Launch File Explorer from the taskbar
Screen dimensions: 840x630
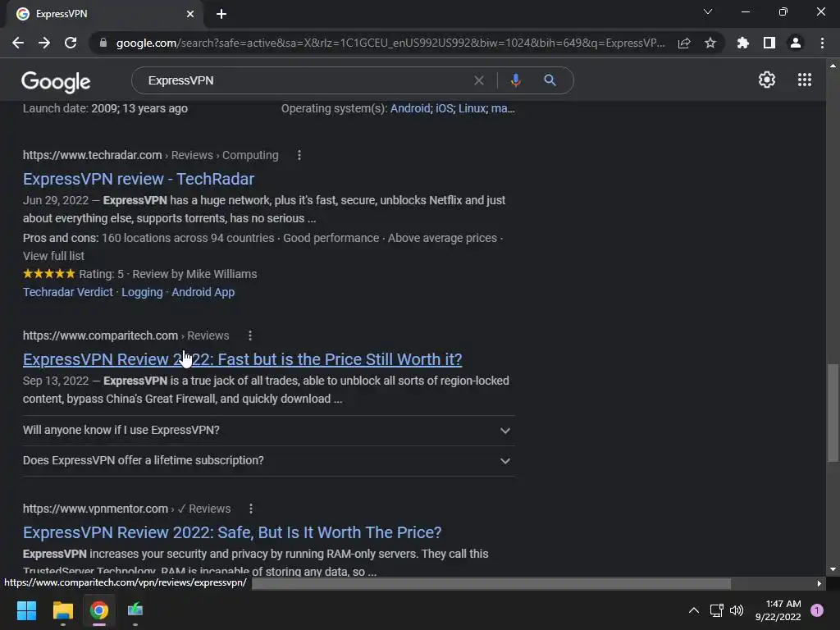click(x=62, y=610)
